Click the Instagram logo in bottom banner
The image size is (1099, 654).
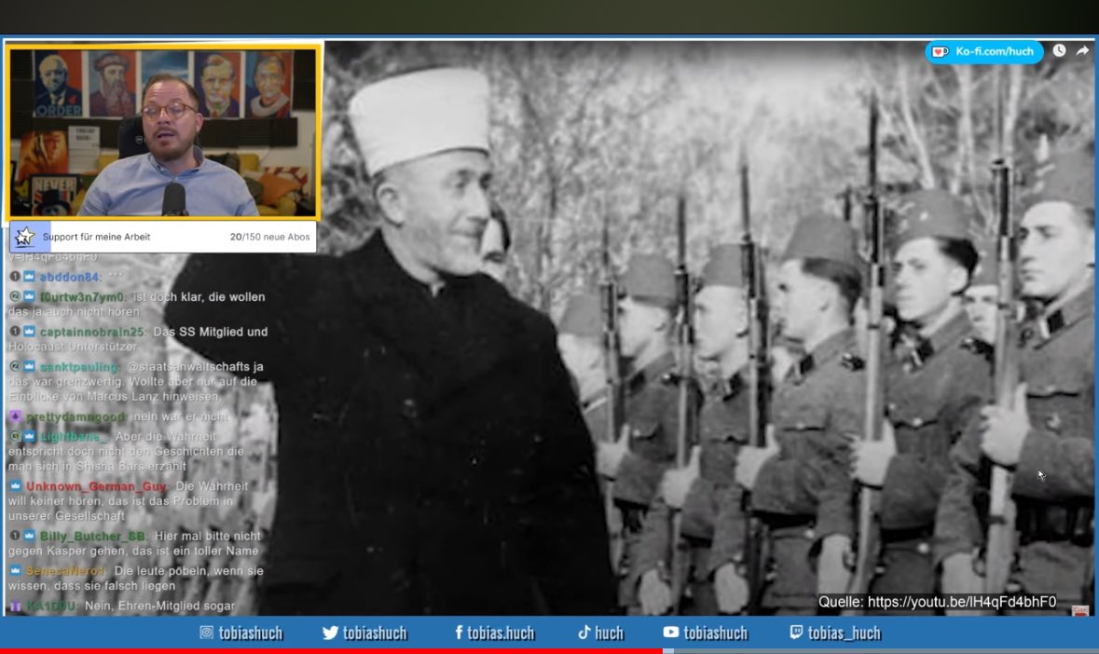[206, 633]
